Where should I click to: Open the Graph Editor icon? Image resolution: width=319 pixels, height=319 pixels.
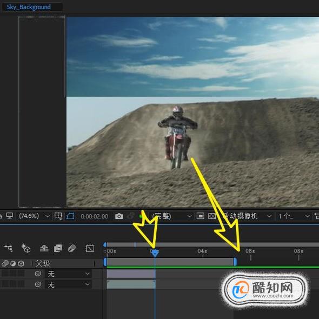(x=90, y=248)
